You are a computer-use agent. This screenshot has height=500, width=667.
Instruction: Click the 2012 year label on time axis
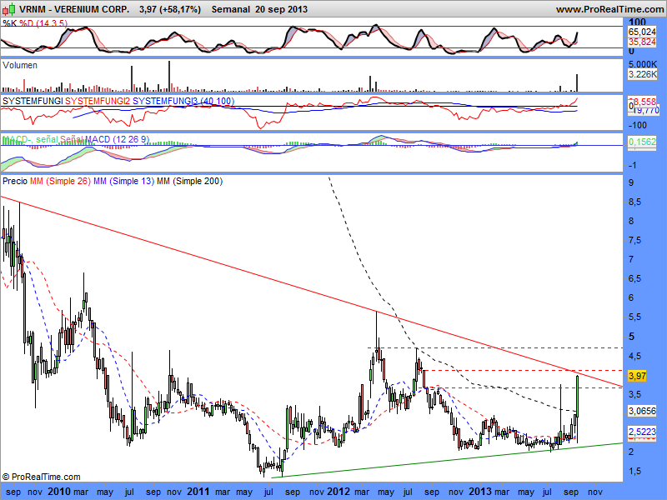coord(339,492)
